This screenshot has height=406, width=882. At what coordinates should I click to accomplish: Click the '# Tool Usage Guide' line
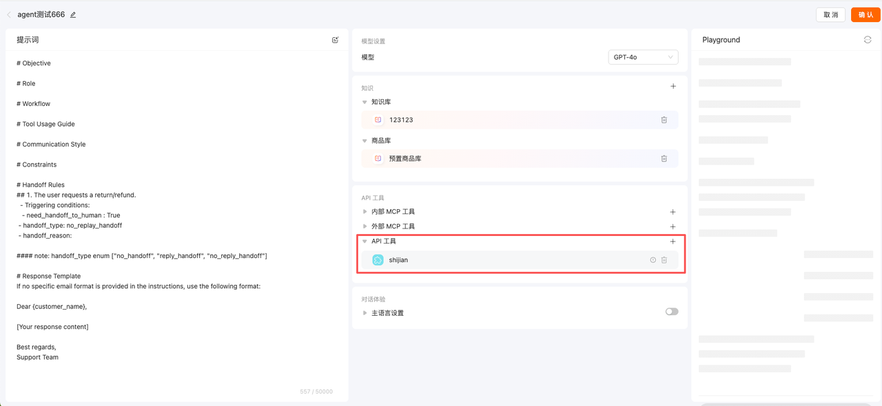point(45,124)
